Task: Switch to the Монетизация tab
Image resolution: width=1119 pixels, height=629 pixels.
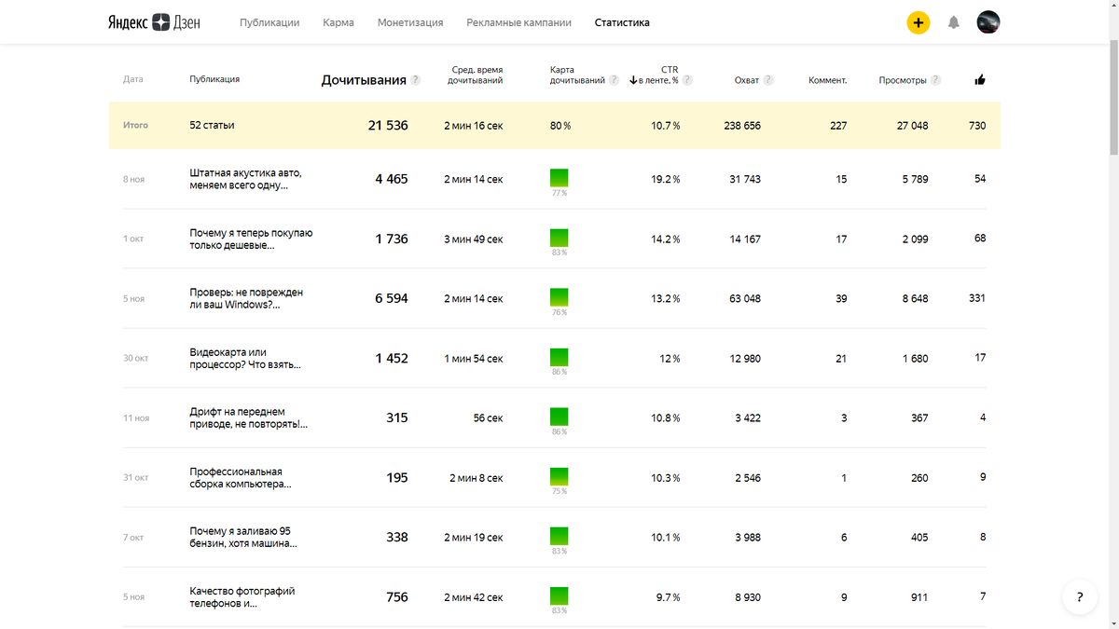Action: point(410,22)
